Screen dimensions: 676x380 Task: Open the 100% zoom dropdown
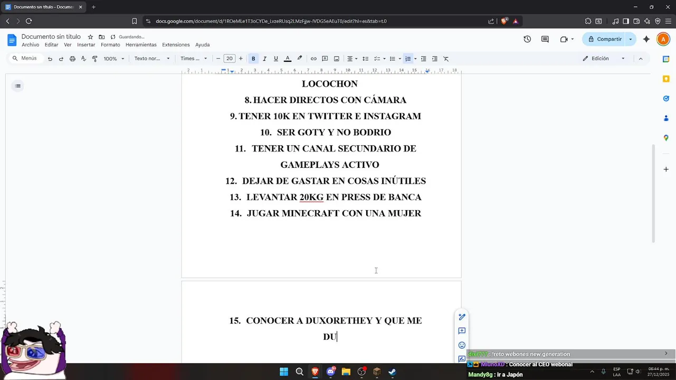point(113,59)
